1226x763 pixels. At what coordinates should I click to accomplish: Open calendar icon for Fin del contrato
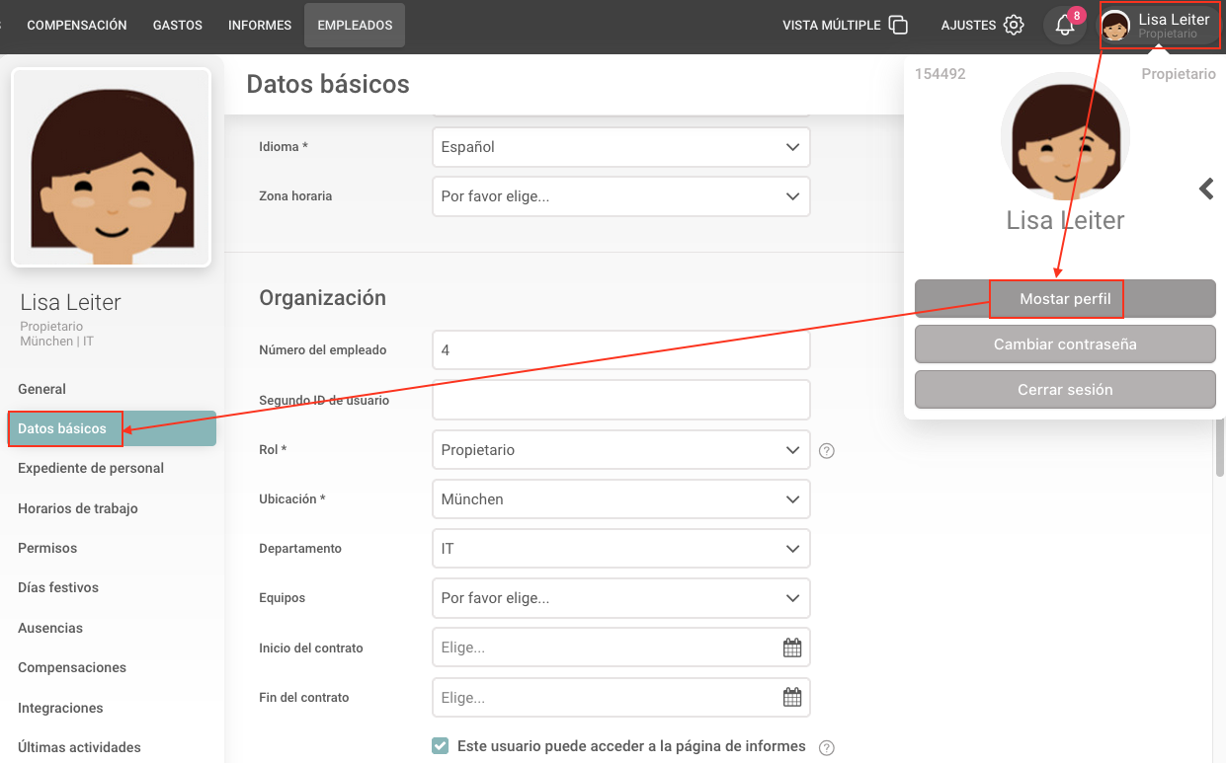(792, 697)
